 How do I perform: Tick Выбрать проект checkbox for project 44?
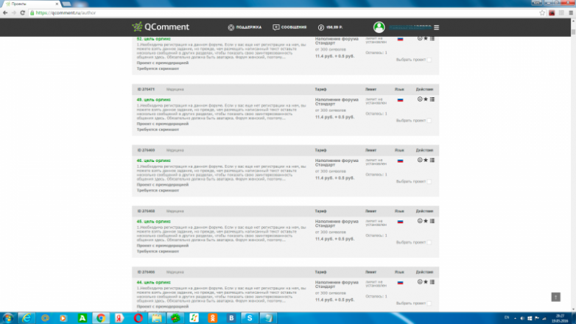(429, 303)
